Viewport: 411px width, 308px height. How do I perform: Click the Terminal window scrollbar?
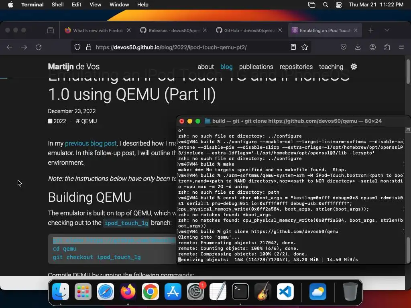(x=408, y=250)
